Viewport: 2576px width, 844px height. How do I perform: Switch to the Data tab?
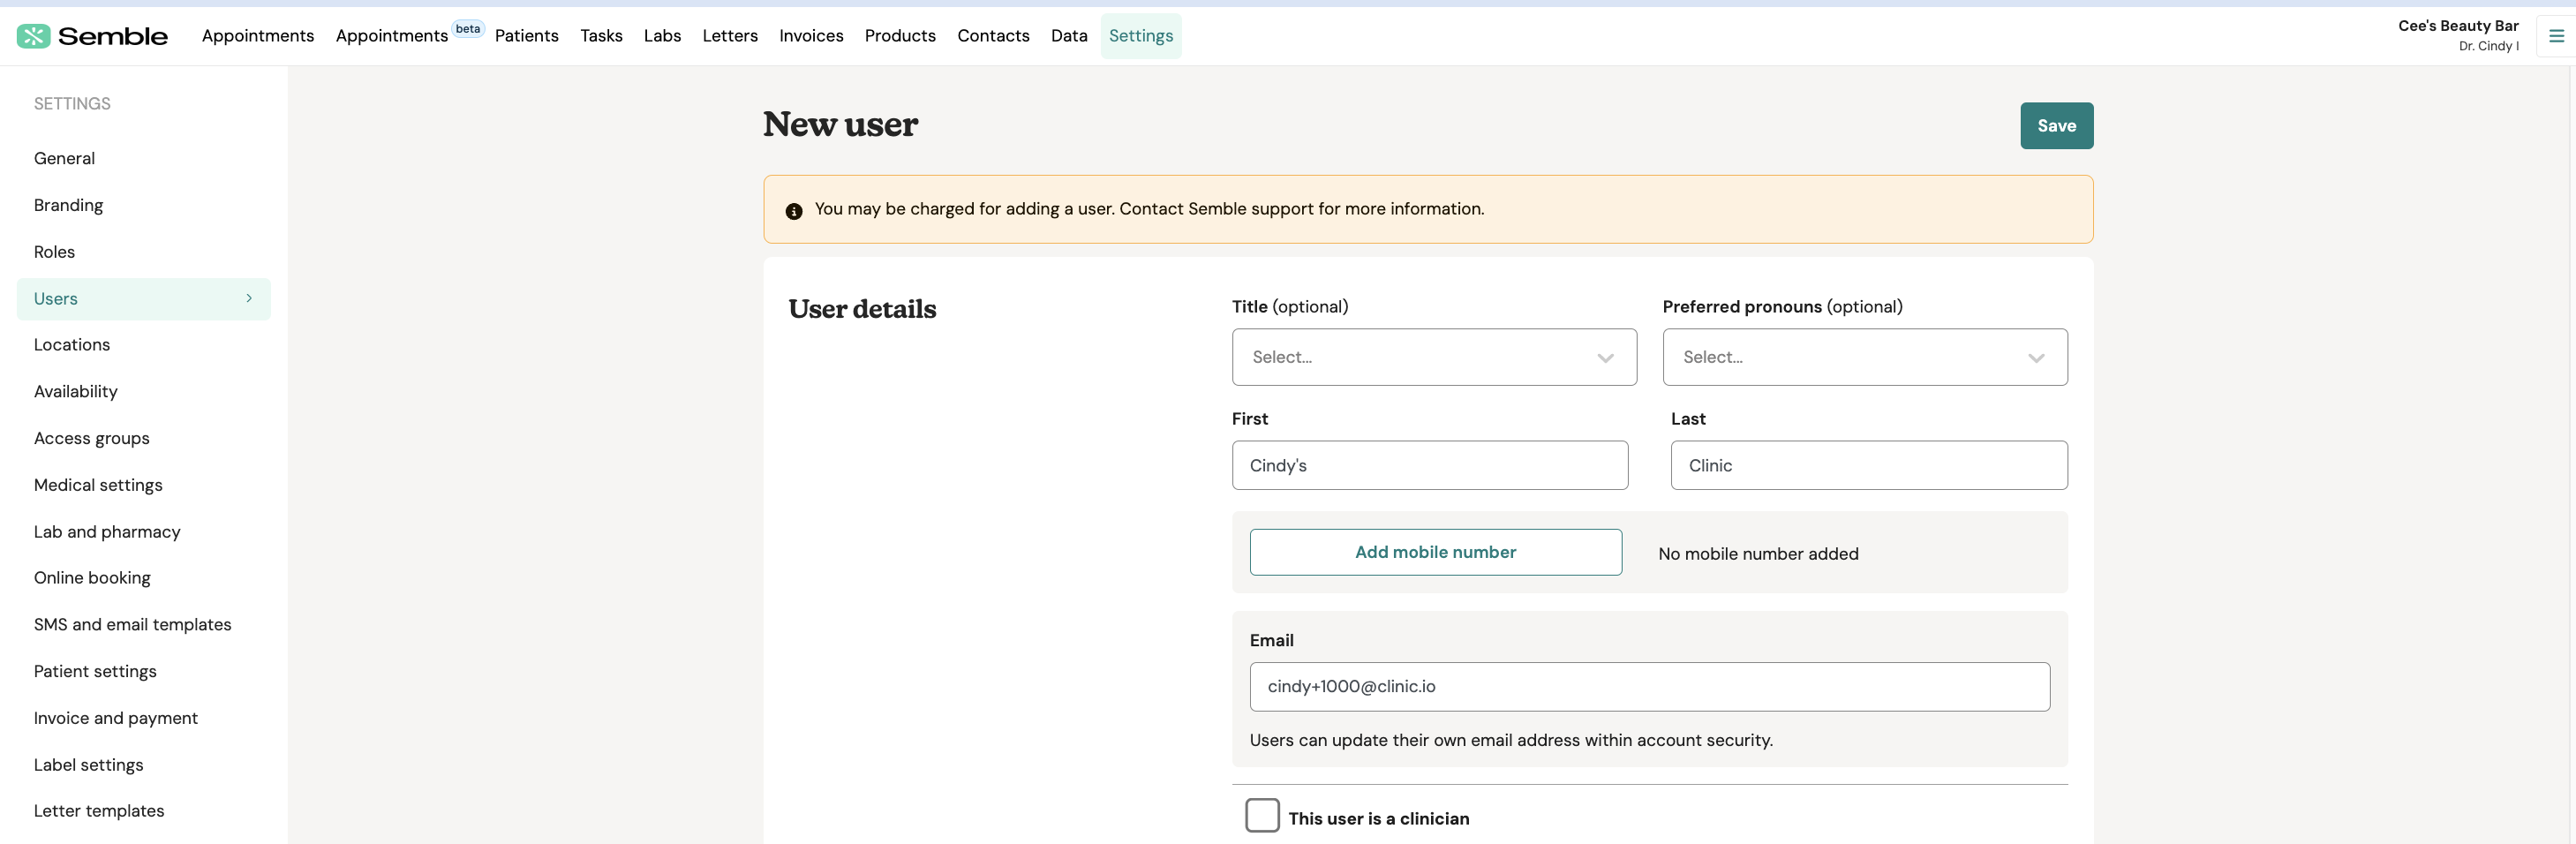point(1069,36)
